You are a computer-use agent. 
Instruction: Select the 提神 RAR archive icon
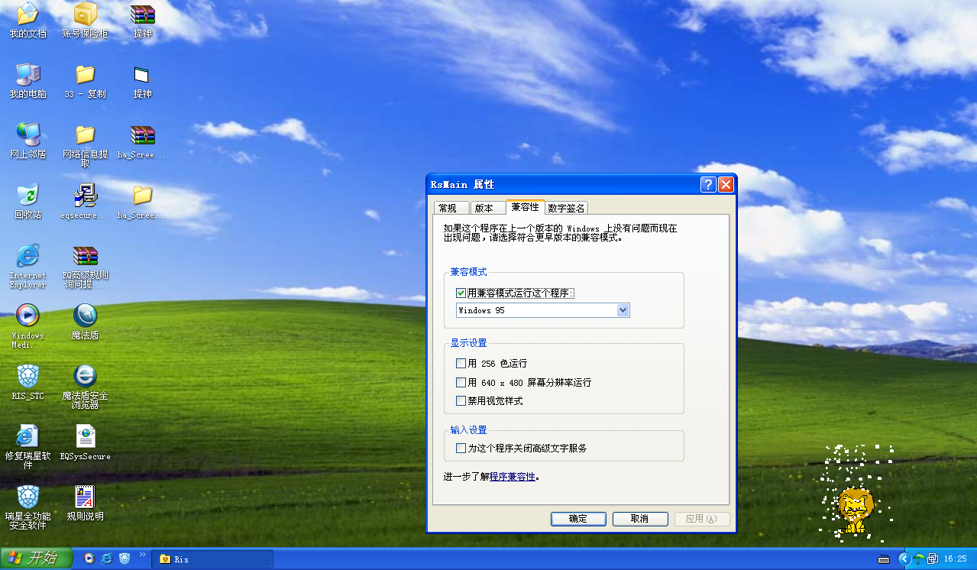pyautogui.click(x=143, y=21)
